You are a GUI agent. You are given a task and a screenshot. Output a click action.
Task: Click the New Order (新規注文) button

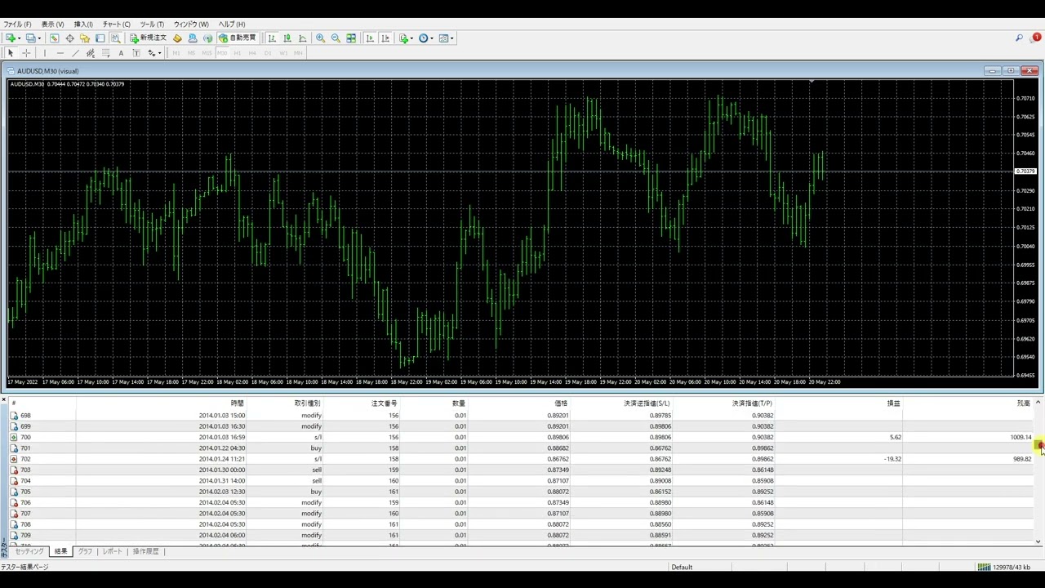(148, 38)
